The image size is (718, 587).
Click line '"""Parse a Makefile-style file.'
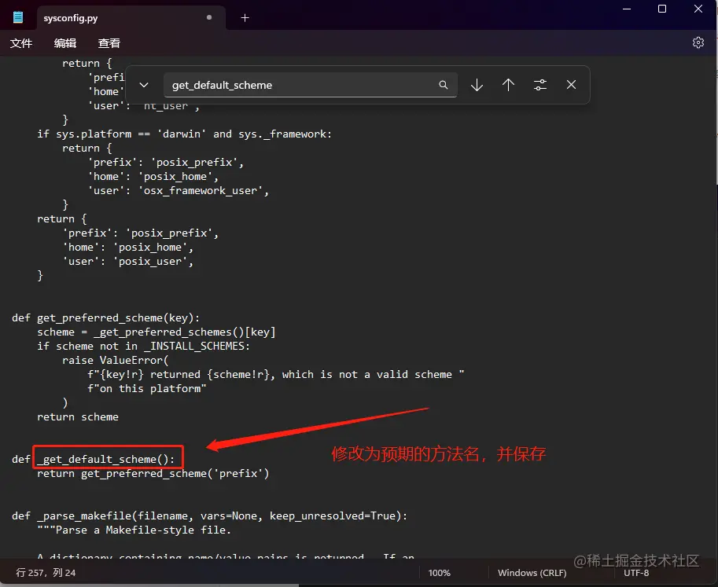(134, 530)
